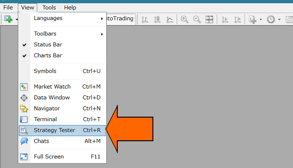Zoom out of the chart
293x168 pixels.
tap(197, 20)
